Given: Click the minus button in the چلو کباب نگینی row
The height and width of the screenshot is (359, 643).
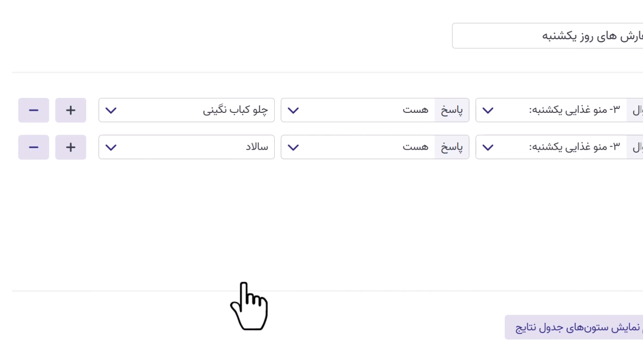Looking at the screenshot, I should [34, 110].
